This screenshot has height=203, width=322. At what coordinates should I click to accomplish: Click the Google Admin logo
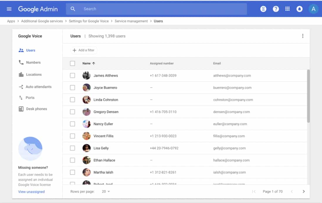tap(38, 9)
